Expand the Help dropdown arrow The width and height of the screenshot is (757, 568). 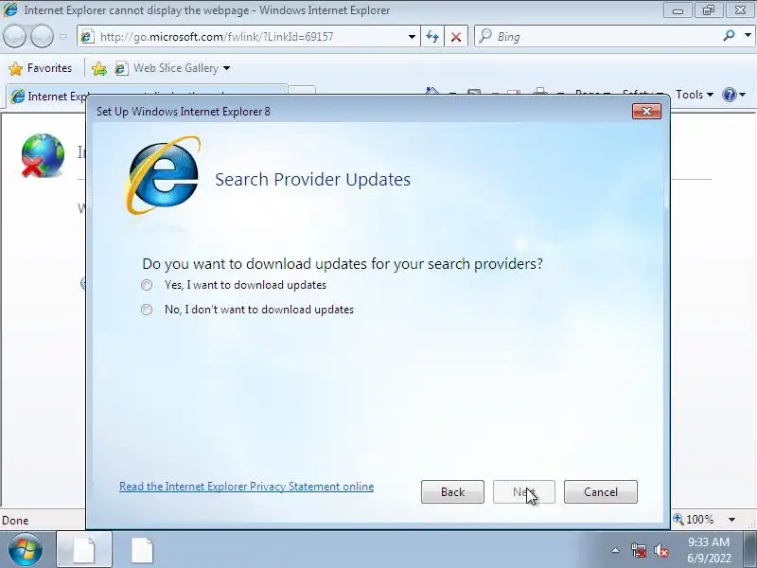tap(743, 95)
